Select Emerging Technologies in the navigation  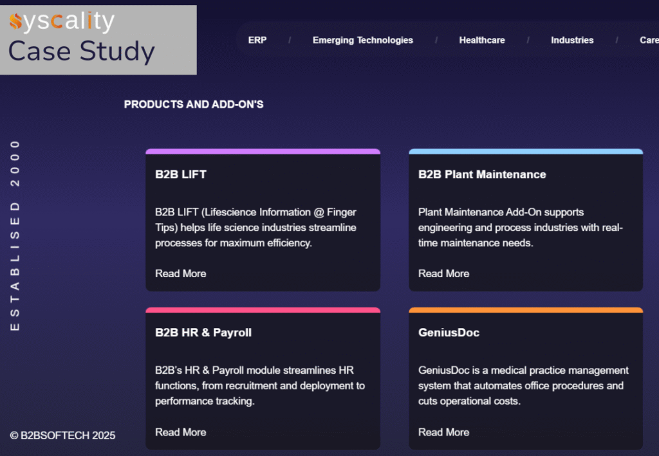coord(362,40)
